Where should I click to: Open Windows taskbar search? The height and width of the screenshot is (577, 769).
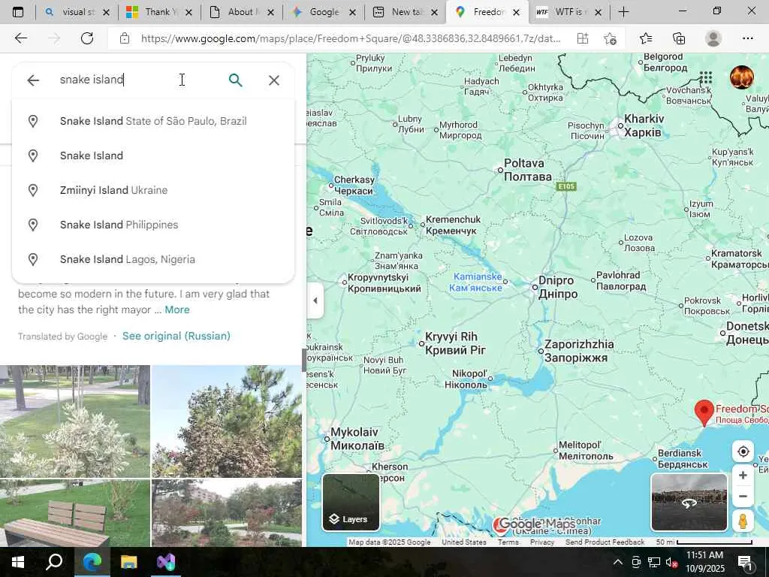54,562
